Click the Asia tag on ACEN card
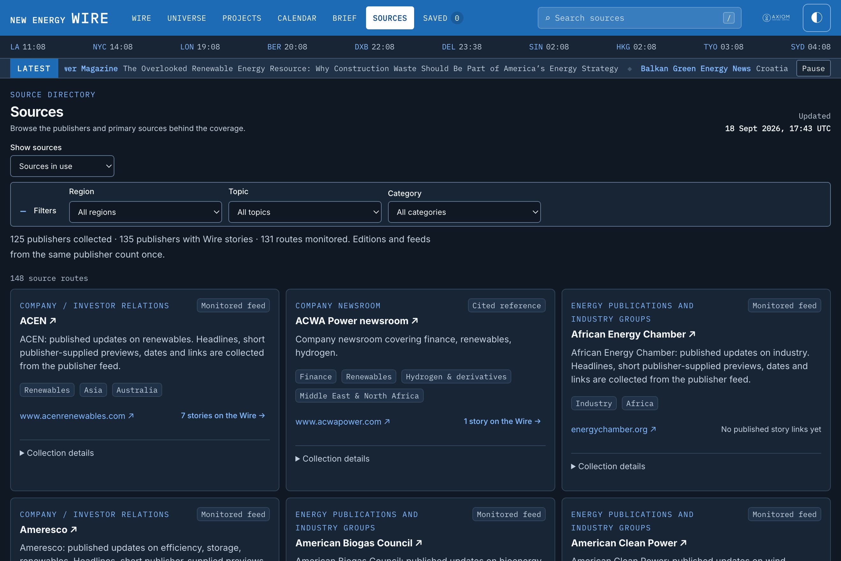Screen dimensions: 841x561 [93, 390]
